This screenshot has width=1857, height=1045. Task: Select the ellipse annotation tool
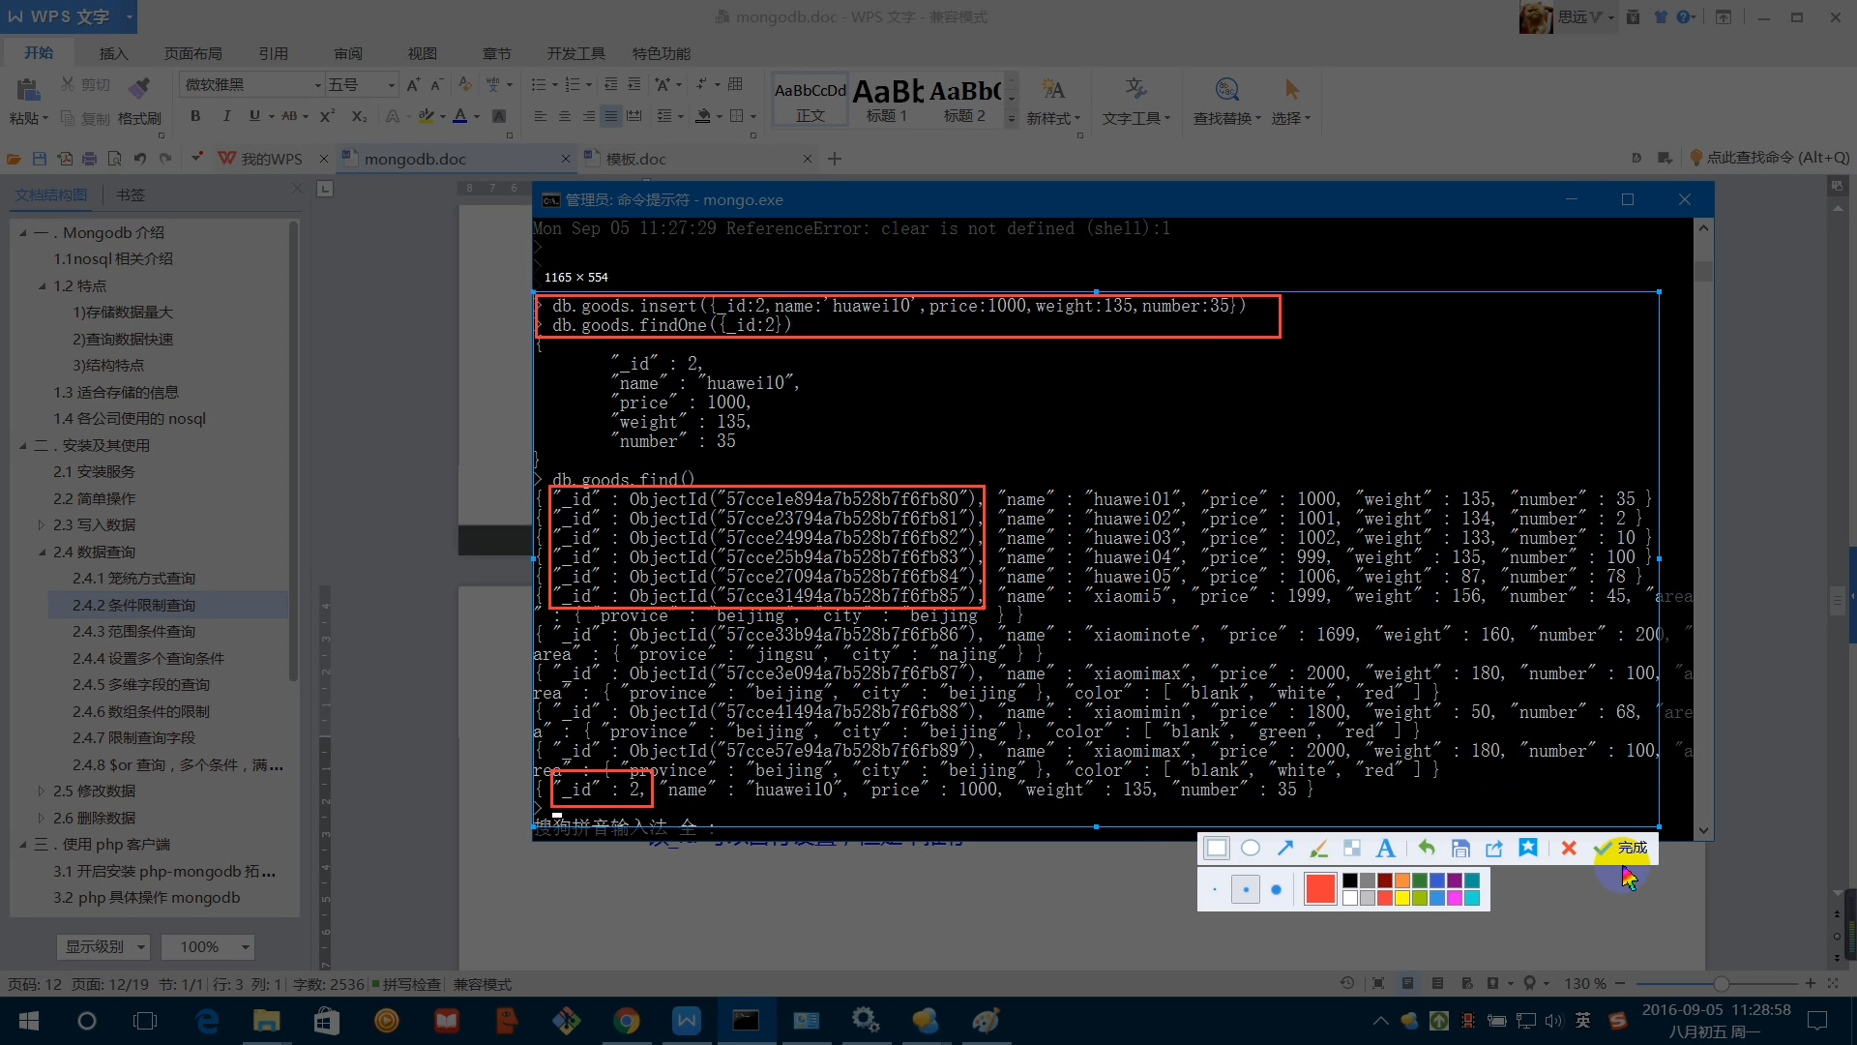point(1251,849)
